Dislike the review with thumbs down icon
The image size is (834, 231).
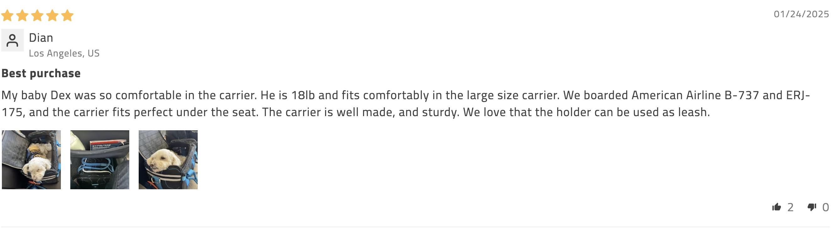pos(812,207)
